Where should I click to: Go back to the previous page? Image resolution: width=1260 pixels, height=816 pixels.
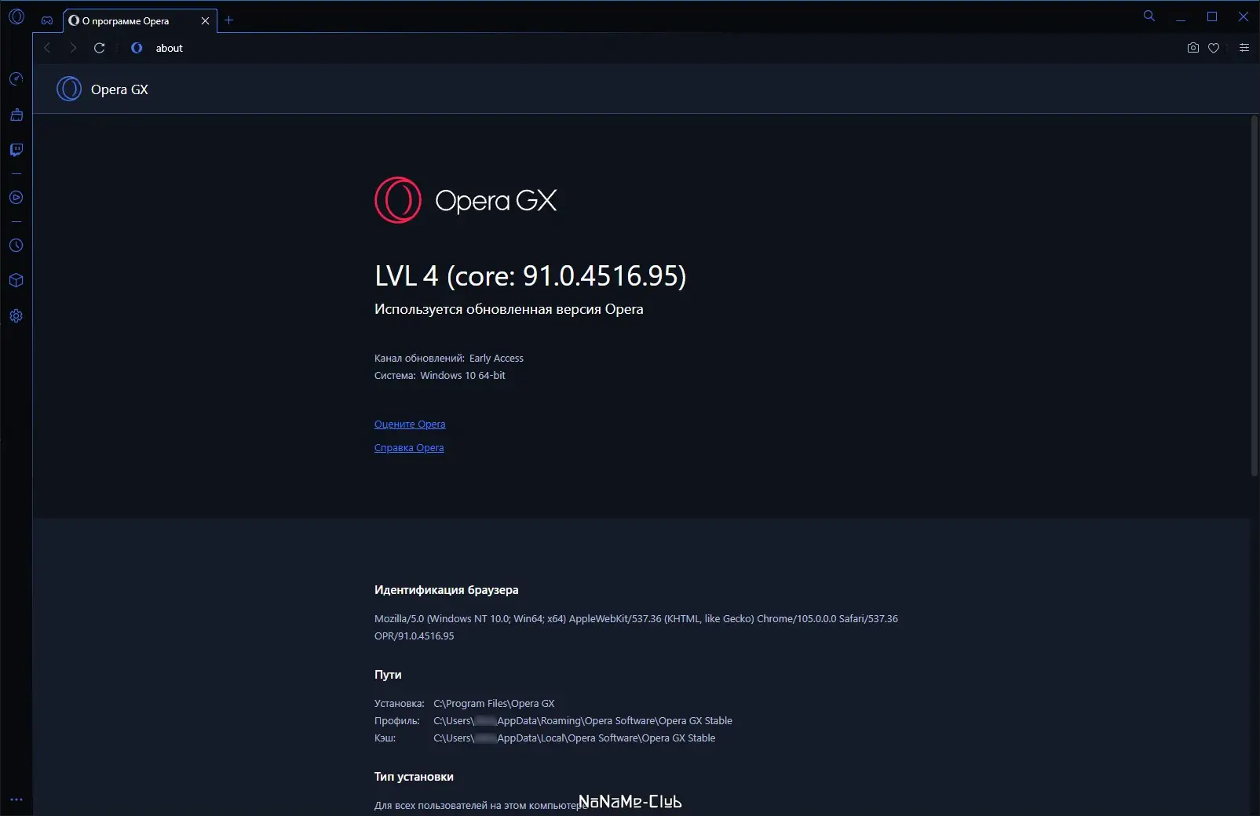[47, 48]
